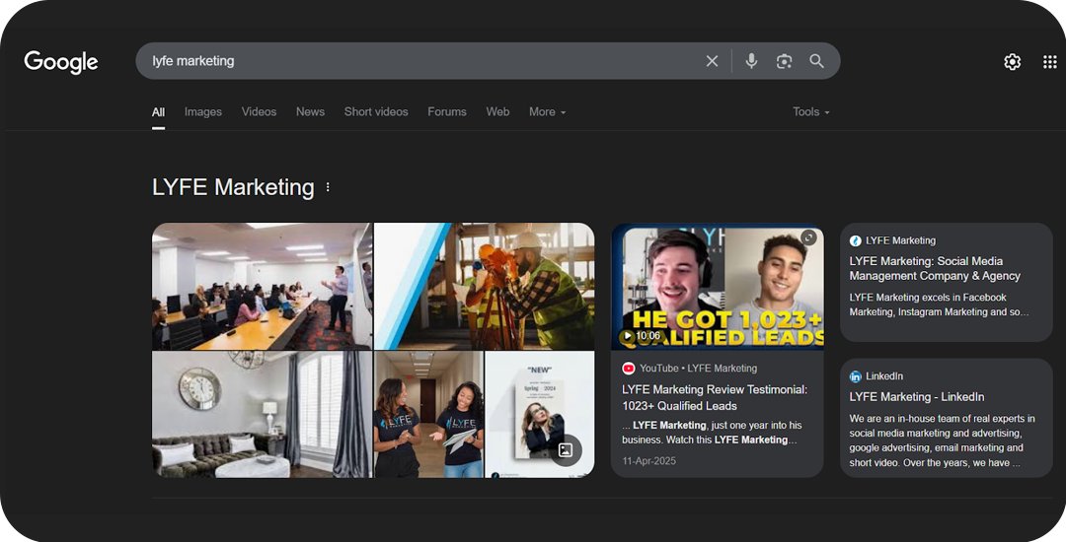This screenshot has width=1066, height=542.
Task: Click the "LYFE Marketing excels in Facebook" description
Action: 939,305
